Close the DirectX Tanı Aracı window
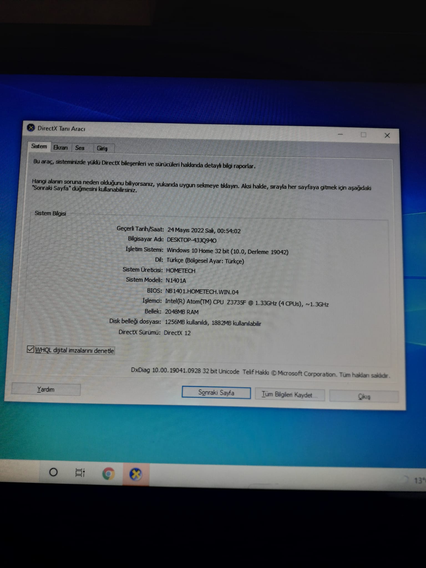This screenshot has width=426, height=568. click(x=387, y=135)
